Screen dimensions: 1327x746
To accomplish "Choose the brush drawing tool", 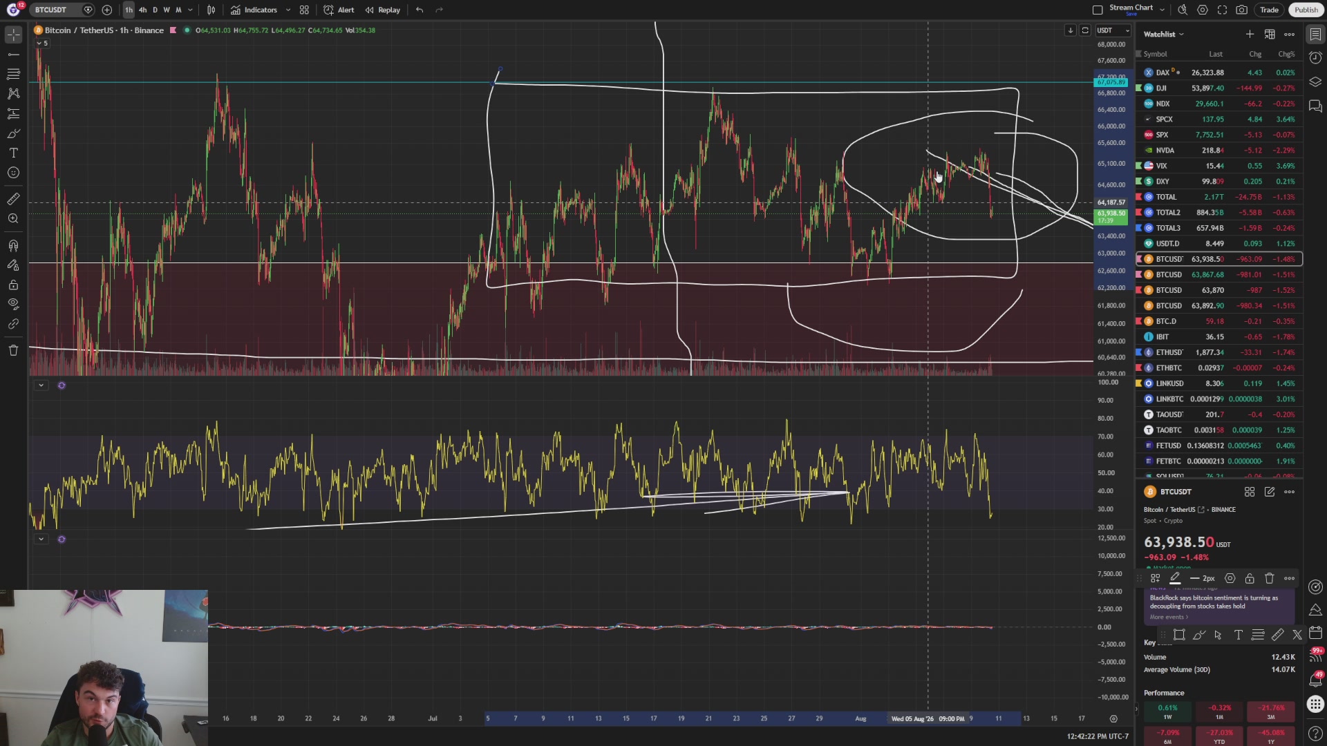I will (13, 133).
